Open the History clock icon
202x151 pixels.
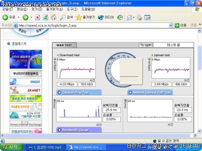(120, 17)
